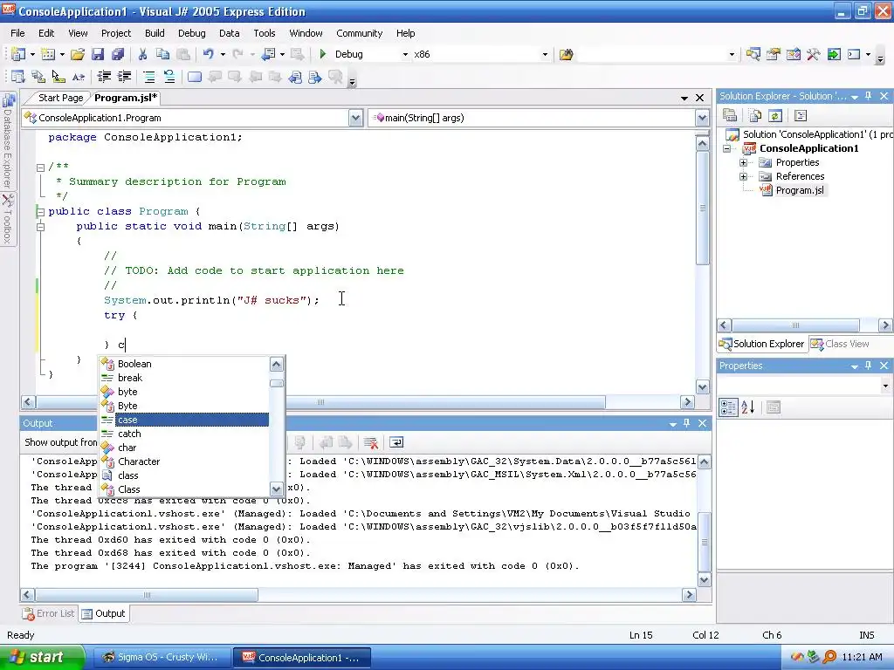Click the IntelliSense list scroll-down arrow
Viewport: 894px width, 670px height.
(x=277, y=489)
